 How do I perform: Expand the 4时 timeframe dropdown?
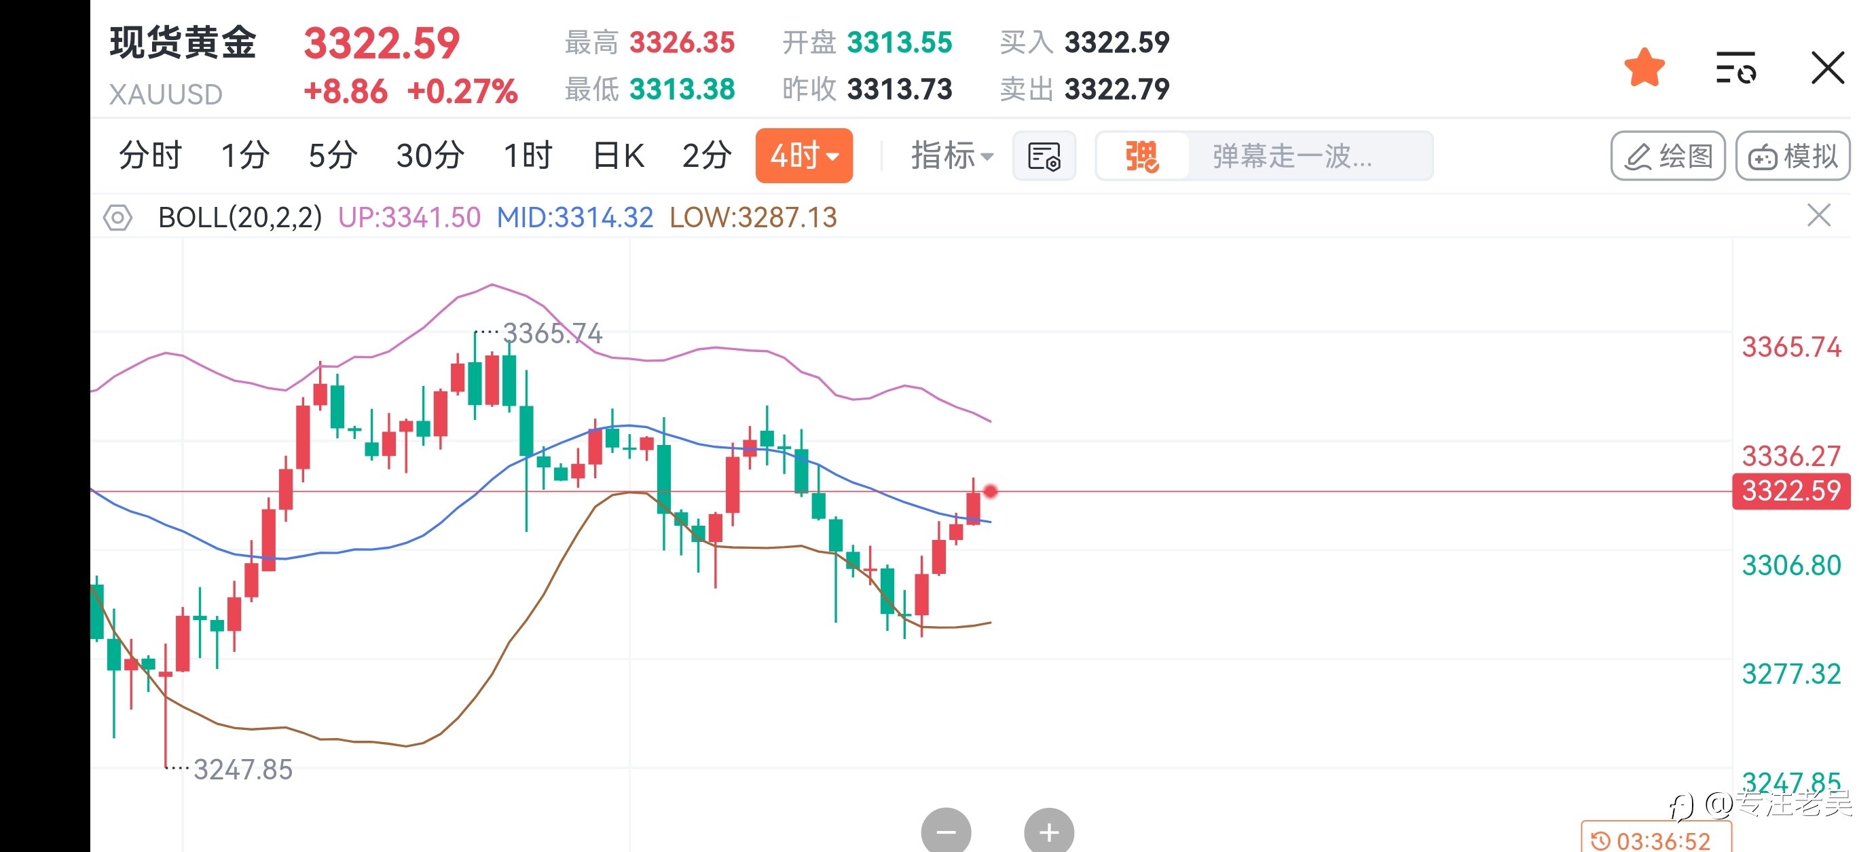(x=804, y=155)
